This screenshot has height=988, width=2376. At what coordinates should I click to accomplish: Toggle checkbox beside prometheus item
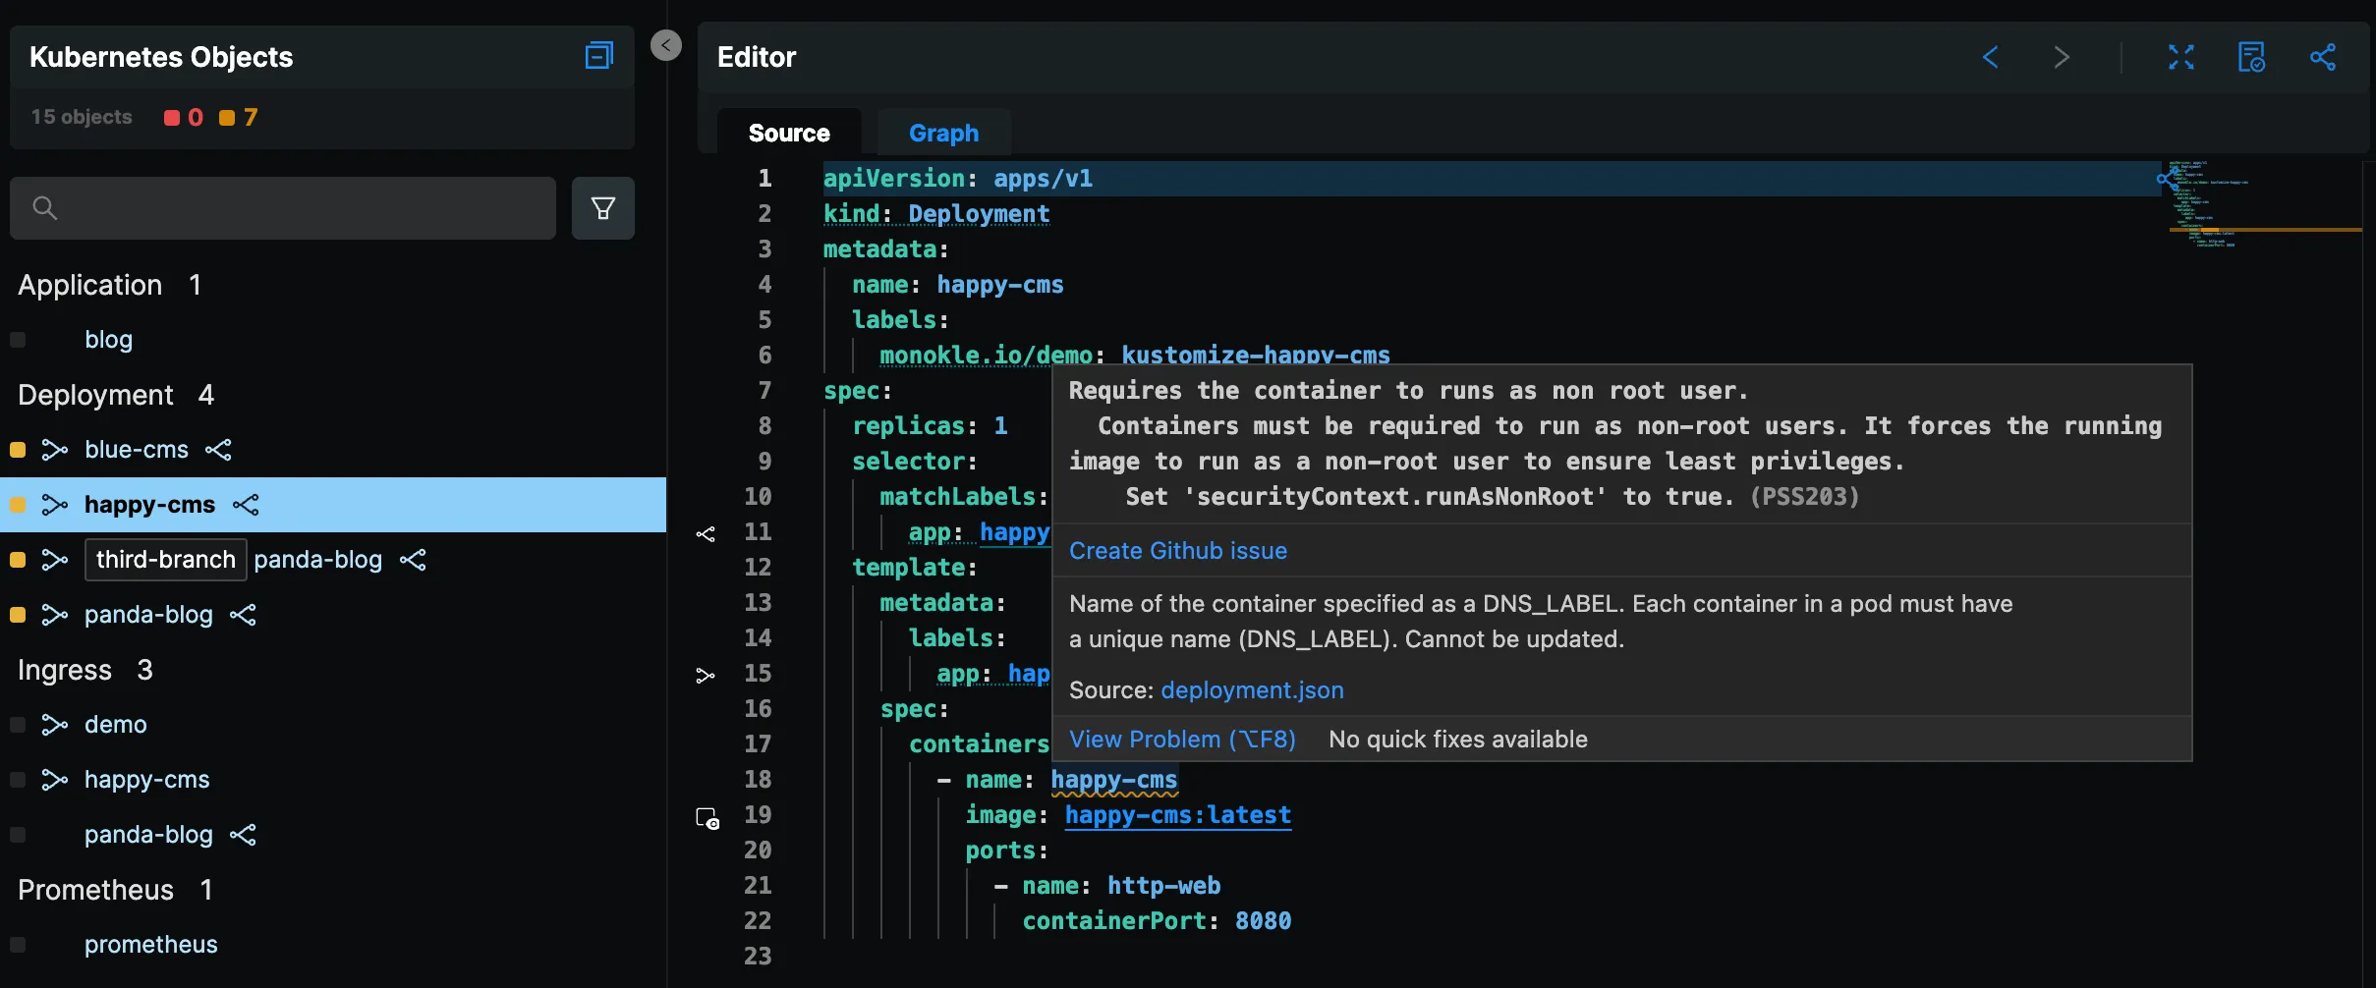tap(18, 945)
